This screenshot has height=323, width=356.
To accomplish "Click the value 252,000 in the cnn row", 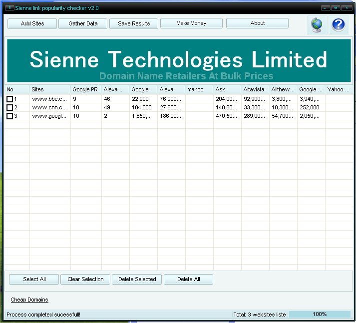I will click(x=310, y=107).
